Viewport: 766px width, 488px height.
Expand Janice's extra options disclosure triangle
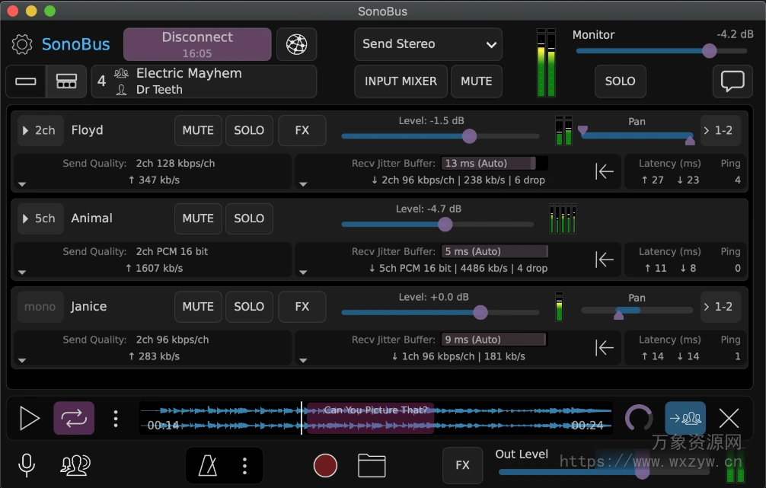click(22, 359)
